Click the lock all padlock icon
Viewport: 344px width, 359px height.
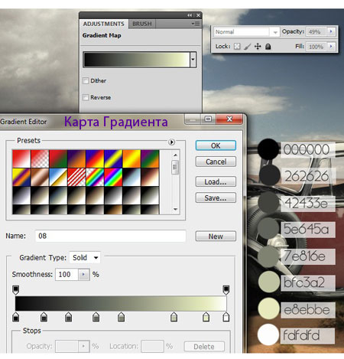268,47
